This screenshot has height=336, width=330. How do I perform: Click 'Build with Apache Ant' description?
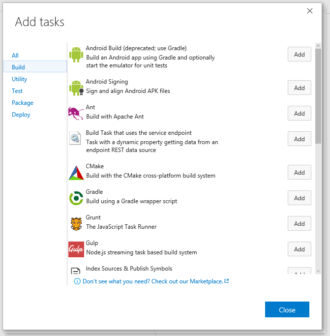[115, 117]
